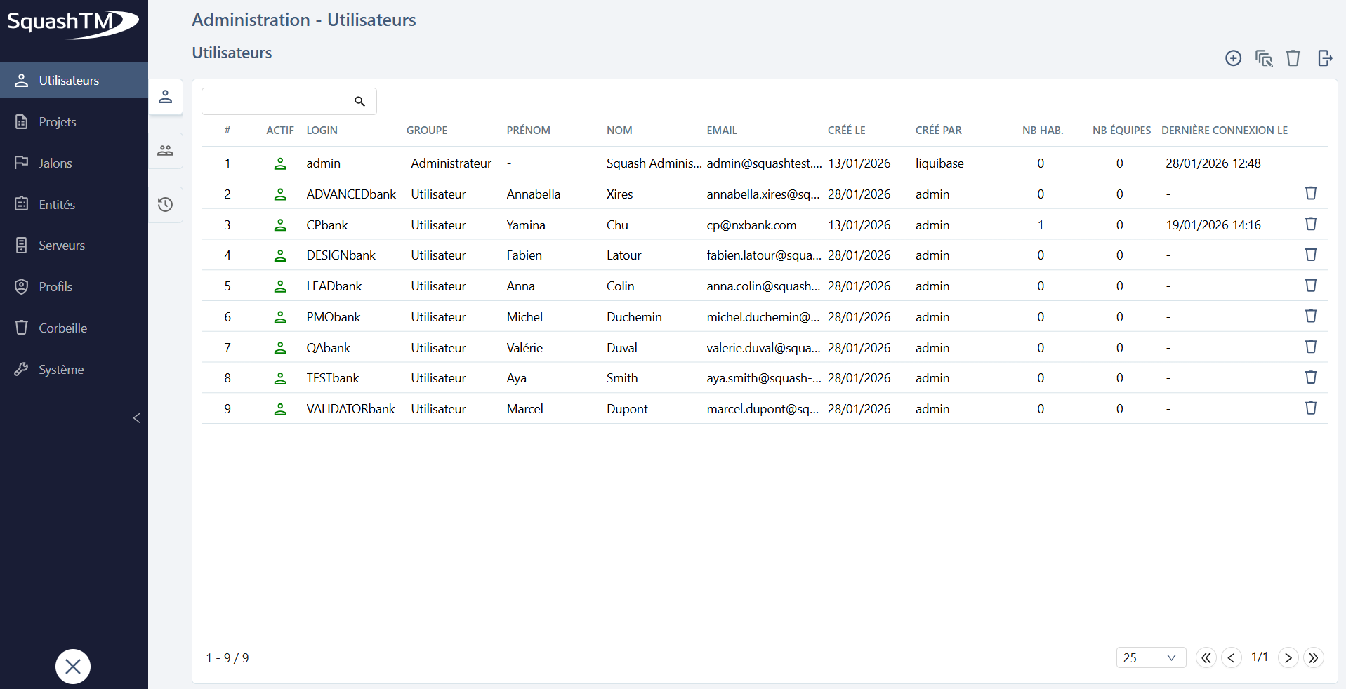Deactivate the ADVANCEDbank user
Screen dimensions: 1346x689
[281, 194]
